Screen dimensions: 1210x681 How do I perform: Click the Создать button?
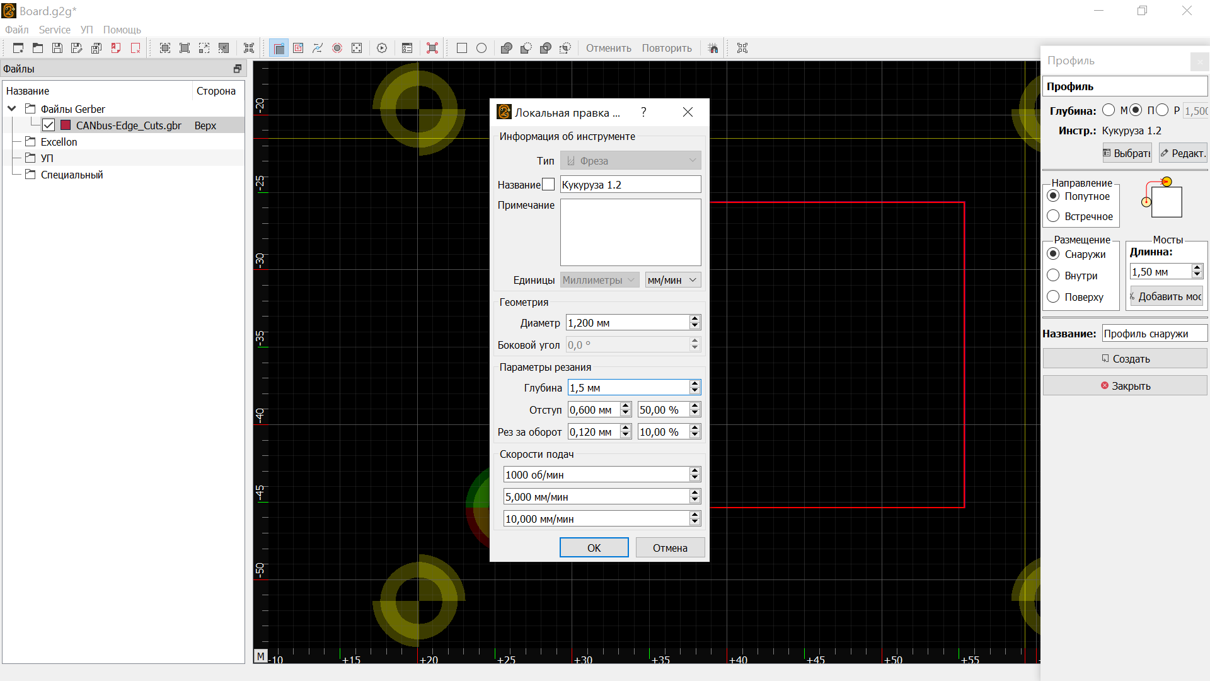pos(1125,359)
